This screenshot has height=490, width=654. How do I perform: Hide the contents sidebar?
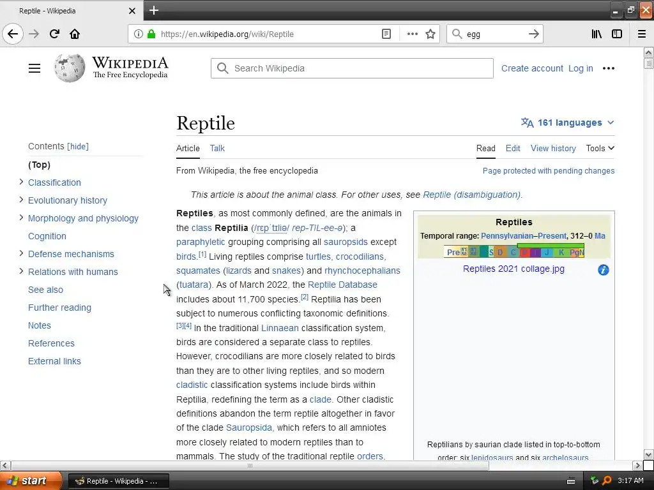click(78, 146)
